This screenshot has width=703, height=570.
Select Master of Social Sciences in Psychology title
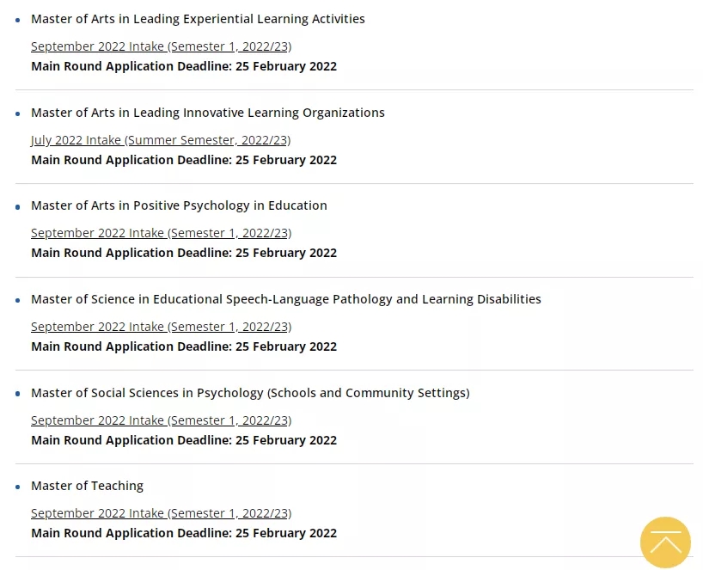pyautogui.click(x=250, y=393)
